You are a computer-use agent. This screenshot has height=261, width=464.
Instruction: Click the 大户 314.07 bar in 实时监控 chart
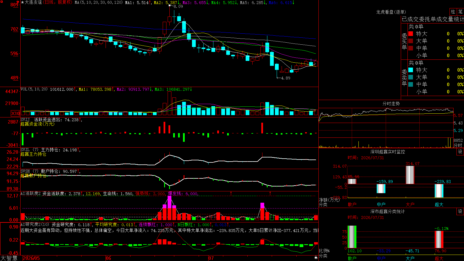coord(410,175)
